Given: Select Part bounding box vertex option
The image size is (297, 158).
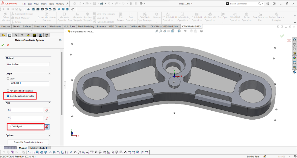Looking at the screenshot, I should click(8, 90).
